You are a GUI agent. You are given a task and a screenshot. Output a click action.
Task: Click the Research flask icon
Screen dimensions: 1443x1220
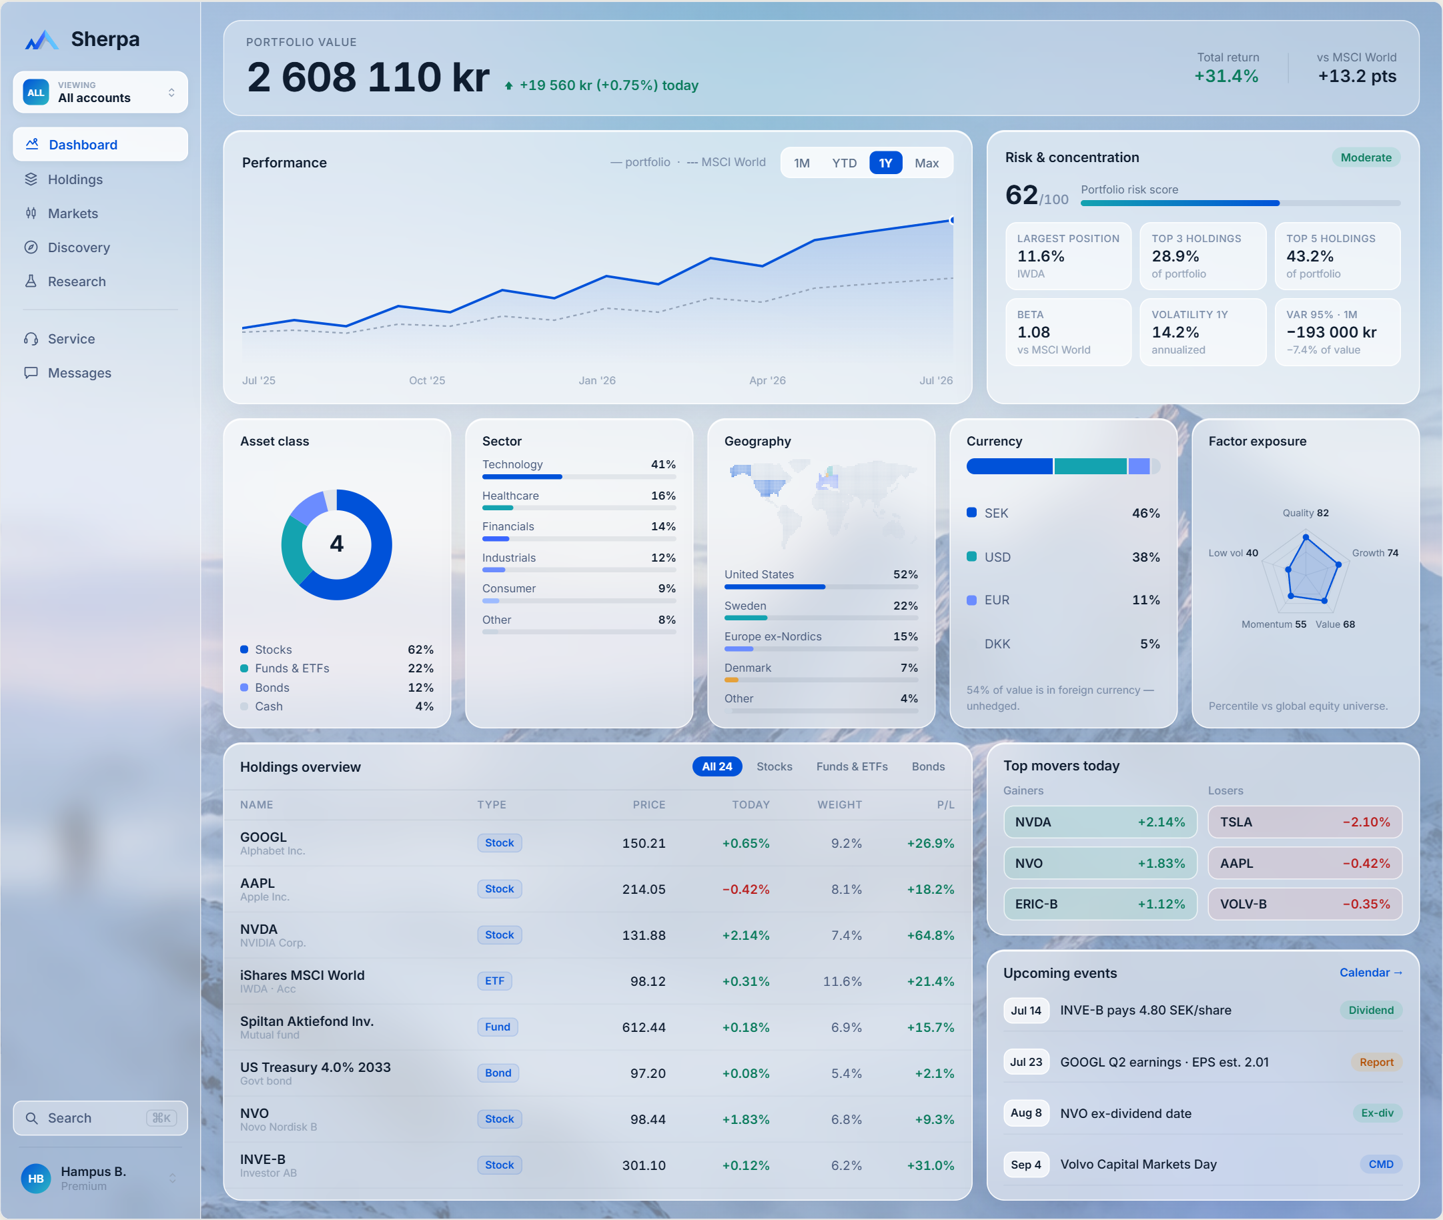point(31,281)
